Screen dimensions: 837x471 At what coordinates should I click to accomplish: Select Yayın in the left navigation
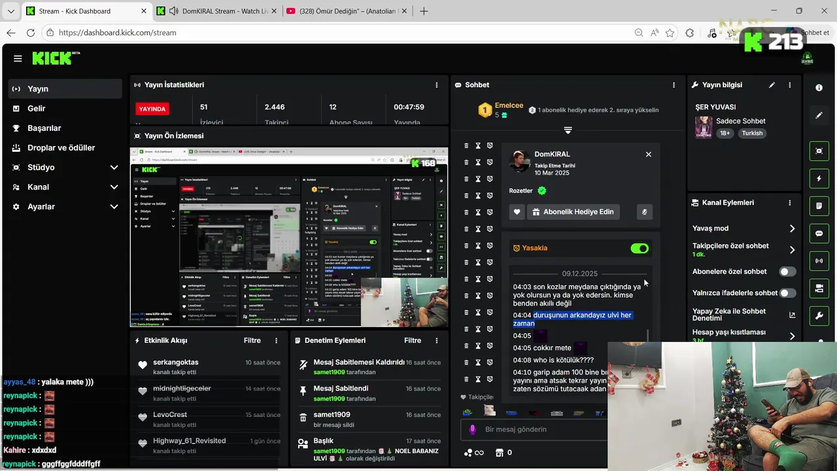(x=65, y=89)
